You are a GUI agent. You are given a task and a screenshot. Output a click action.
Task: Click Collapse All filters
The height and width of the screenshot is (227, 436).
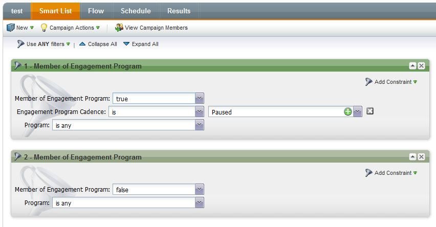point(98,44)
